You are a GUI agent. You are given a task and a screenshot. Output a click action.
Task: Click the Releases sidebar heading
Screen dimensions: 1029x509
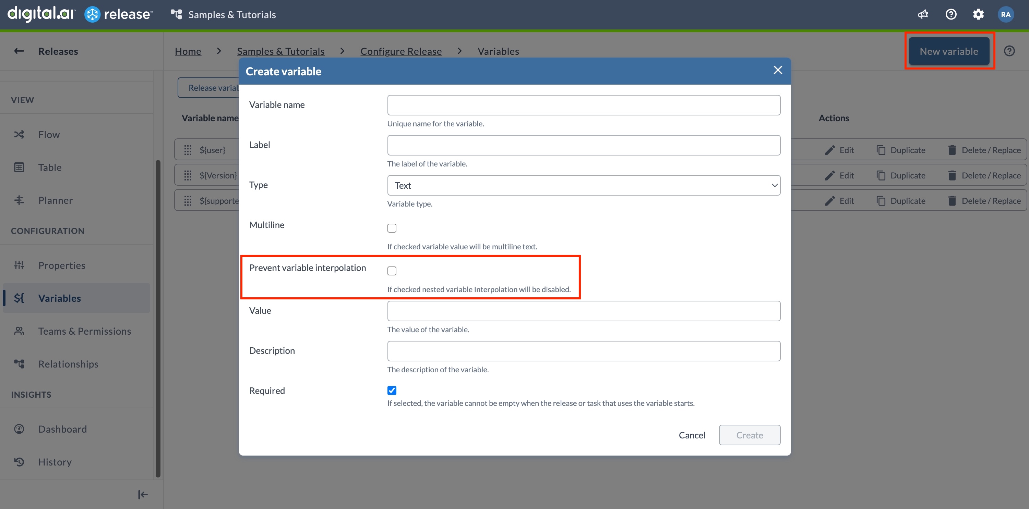tap(58, 51)
